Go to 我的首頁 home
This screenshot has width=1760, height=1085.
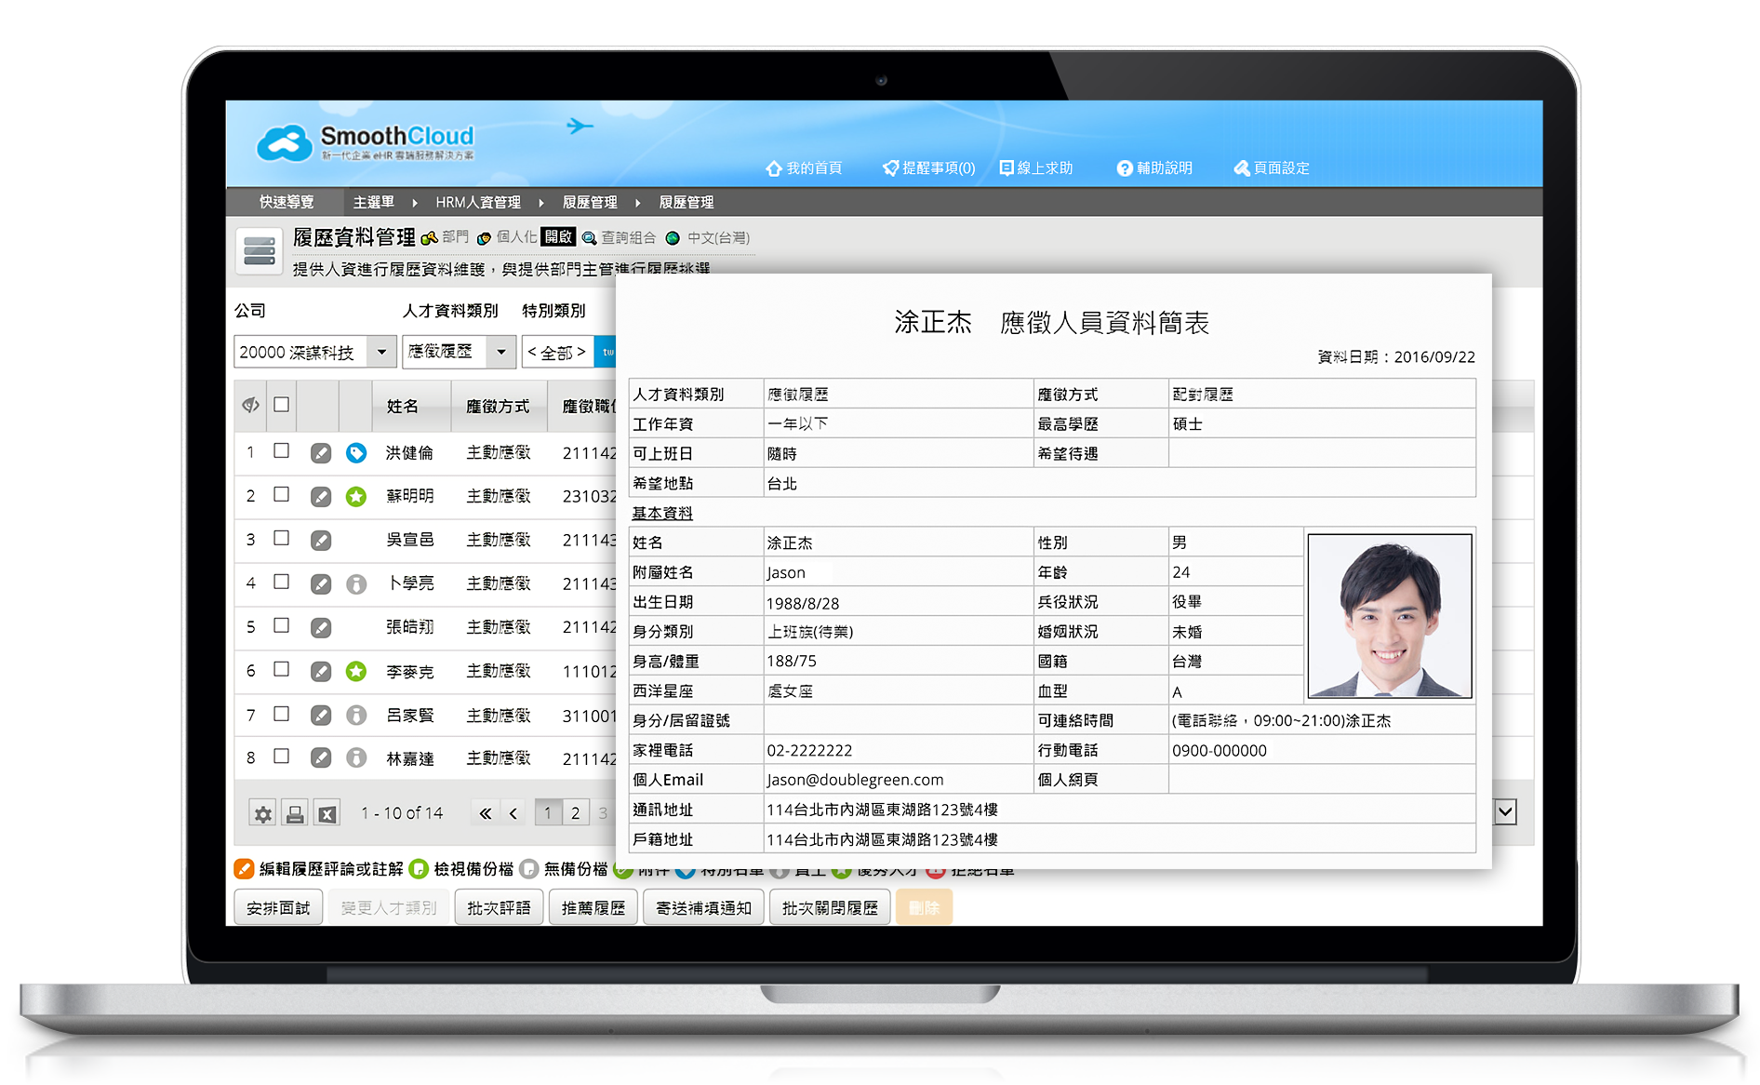804,168
